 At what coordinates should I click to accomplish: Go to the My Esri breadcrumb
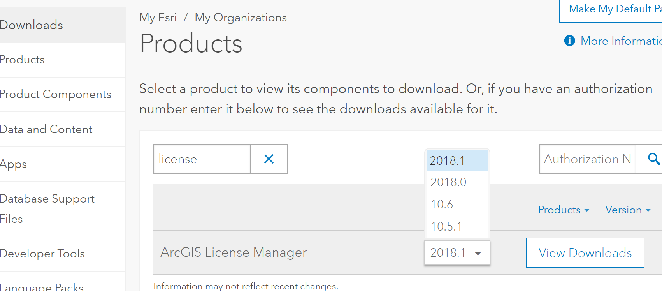[x=158, y=18]
